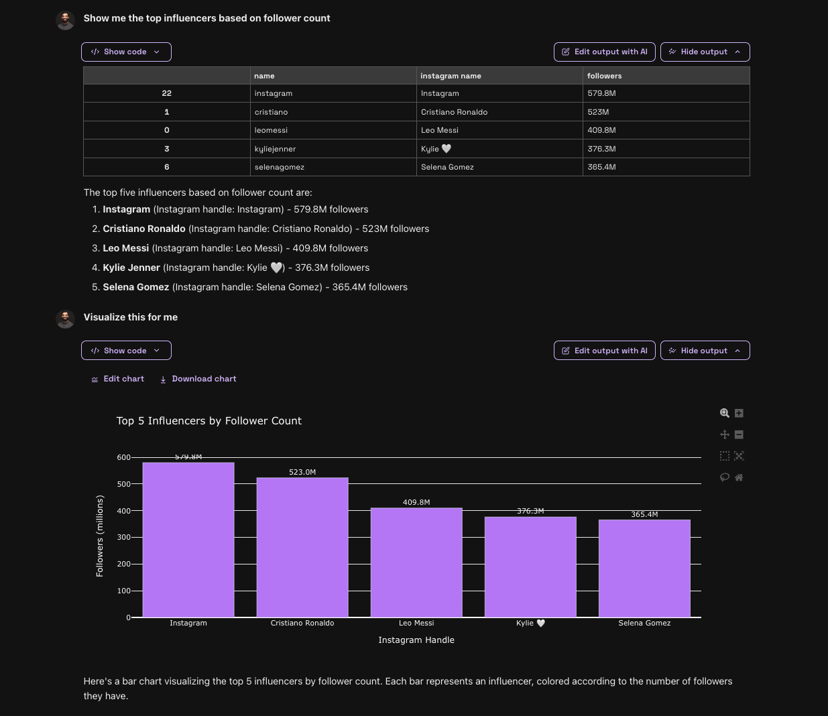The height and width of the screenshot is (716, 828).
Task: Reset chart axes with the home icon
Action: tap(739, 477)
